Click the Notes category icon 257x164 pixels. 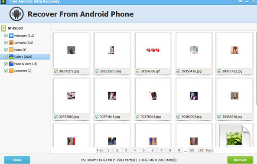tap(11, 50)
